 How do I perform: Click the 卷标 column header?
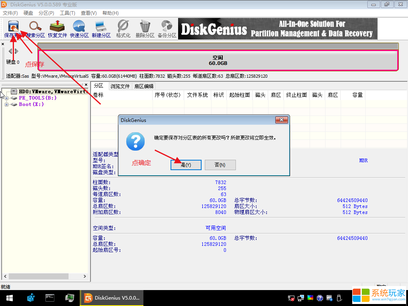point(122,95)
